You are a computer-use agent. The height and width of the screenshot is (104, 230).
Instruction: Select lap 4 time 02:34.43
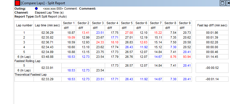[x=47, y=47]
